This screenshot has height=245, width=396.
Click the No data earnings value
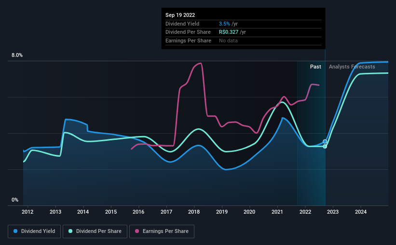(x=228, y=41)
